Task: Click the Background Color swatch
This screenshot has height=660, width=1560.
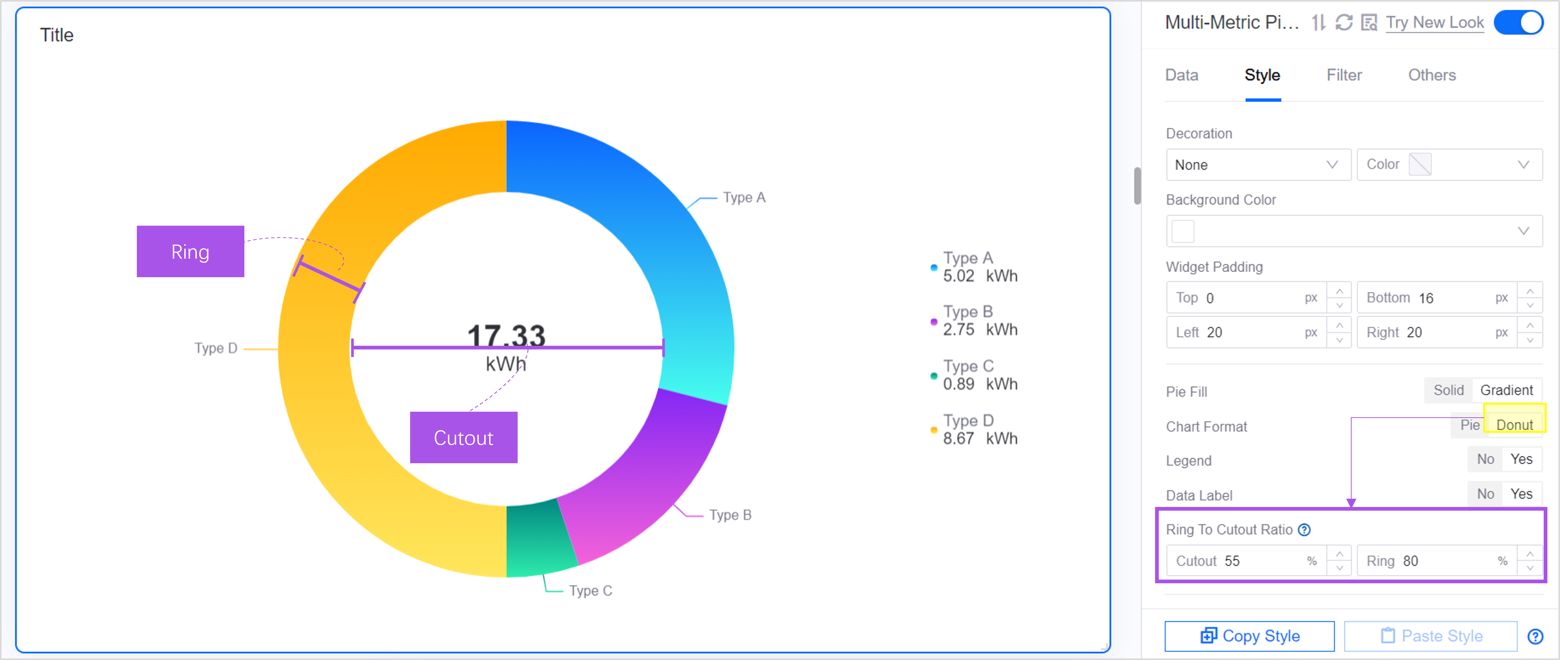Action: 1183,231
